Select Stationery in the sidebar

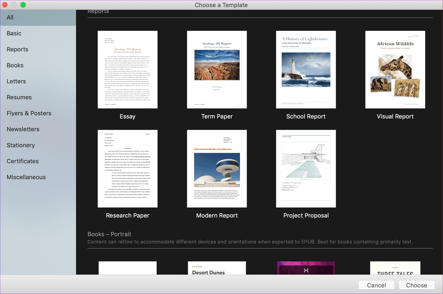click(x=38, y=145)
